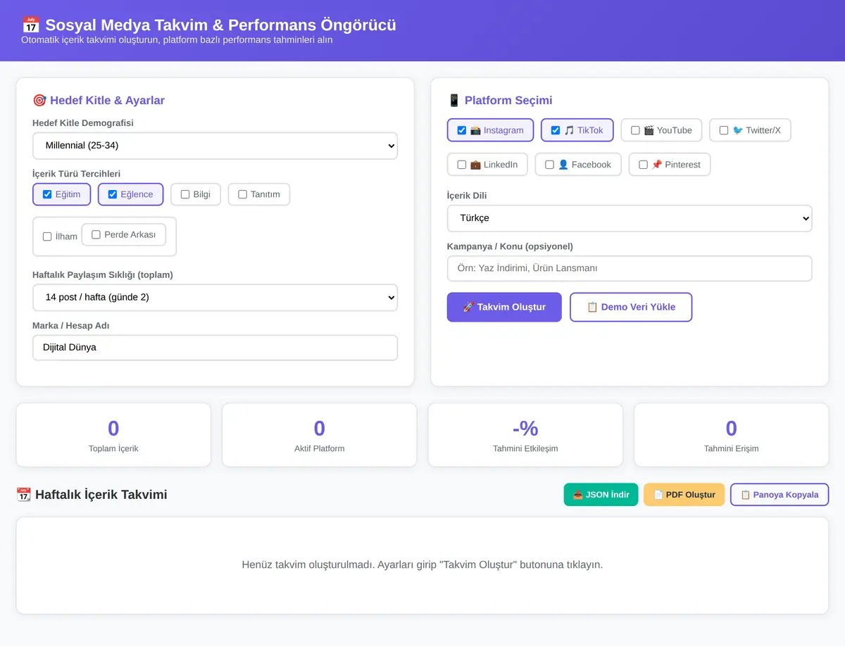Copy calendar with Panoya Kopyala
Screen dimensions: 845x646
point(780,495)
